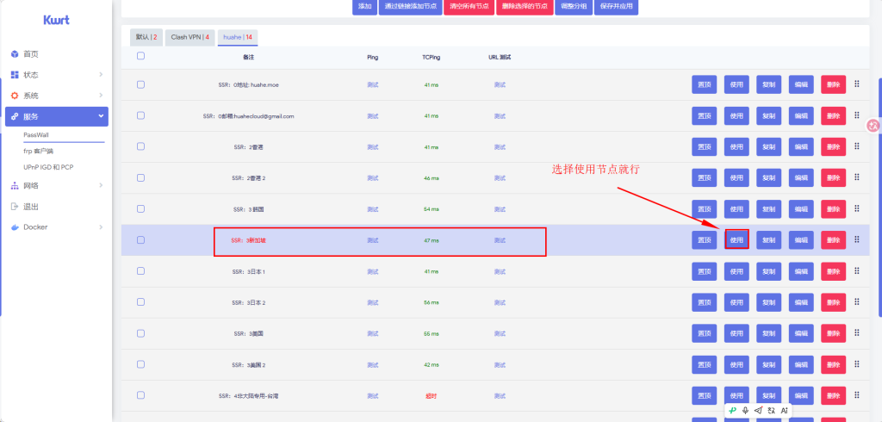Run the Ping 测试 for the 3新加坡 node

coord(372,240)
